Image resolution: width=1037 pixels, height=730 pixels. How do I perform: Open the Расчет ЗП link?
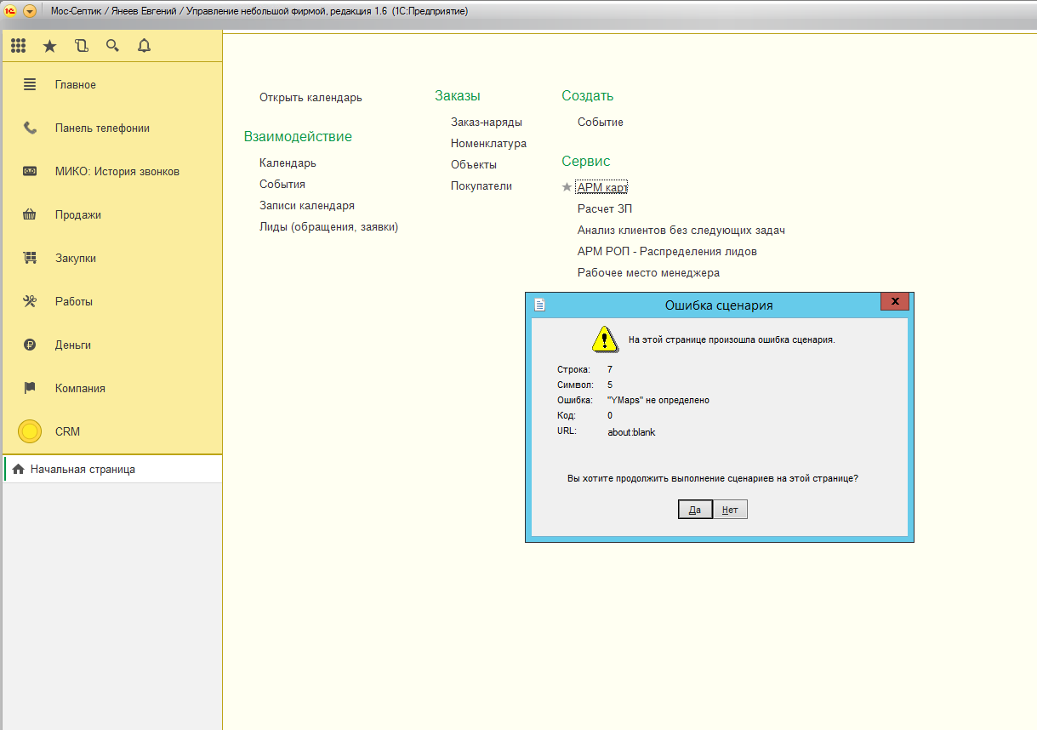(604, 208)
